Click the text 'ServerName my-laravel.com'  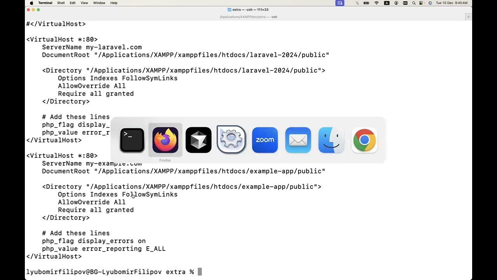coord(92,47)
